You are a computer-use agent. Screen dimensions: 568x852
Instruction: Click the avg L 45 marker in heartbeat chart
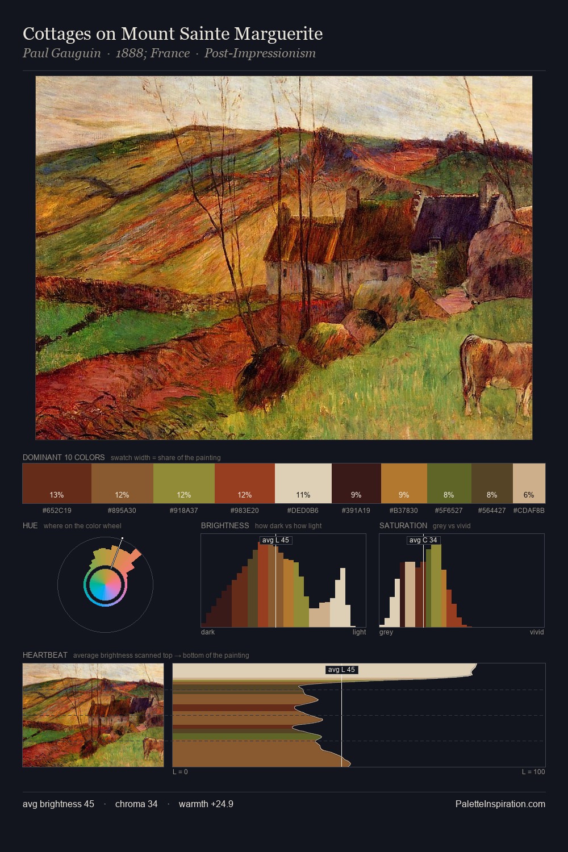click(341, 670)
